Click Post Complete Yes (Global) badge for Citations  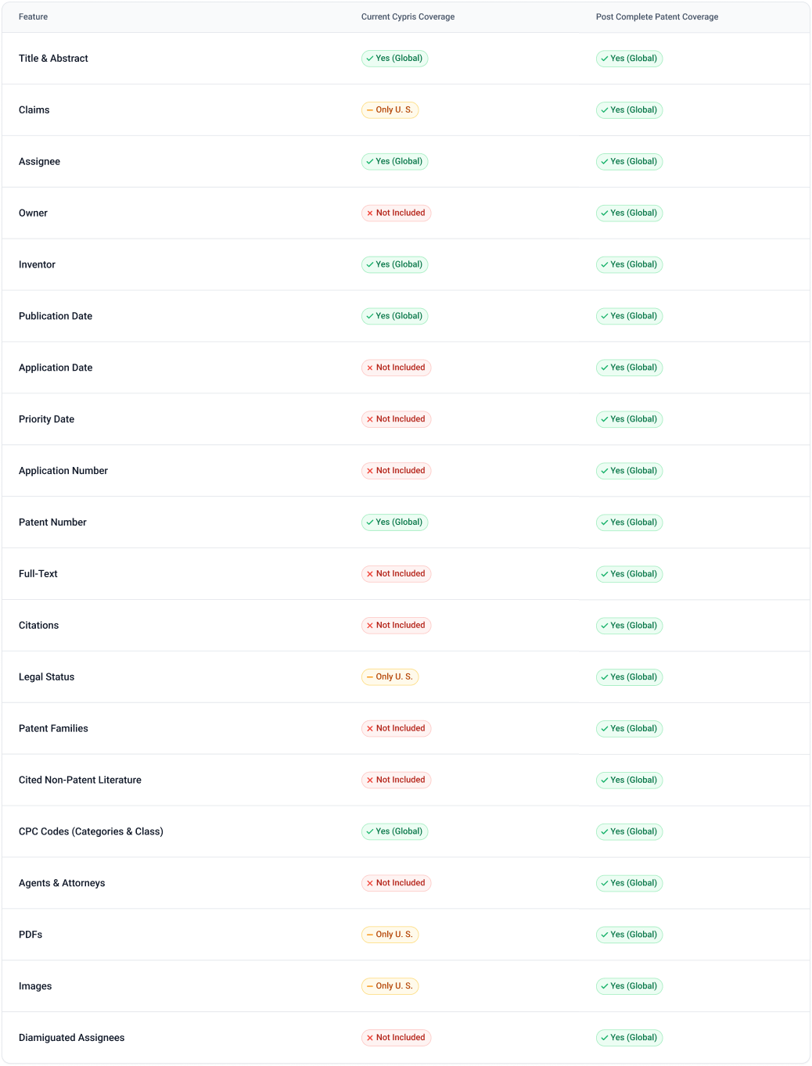tap(629, 626)
